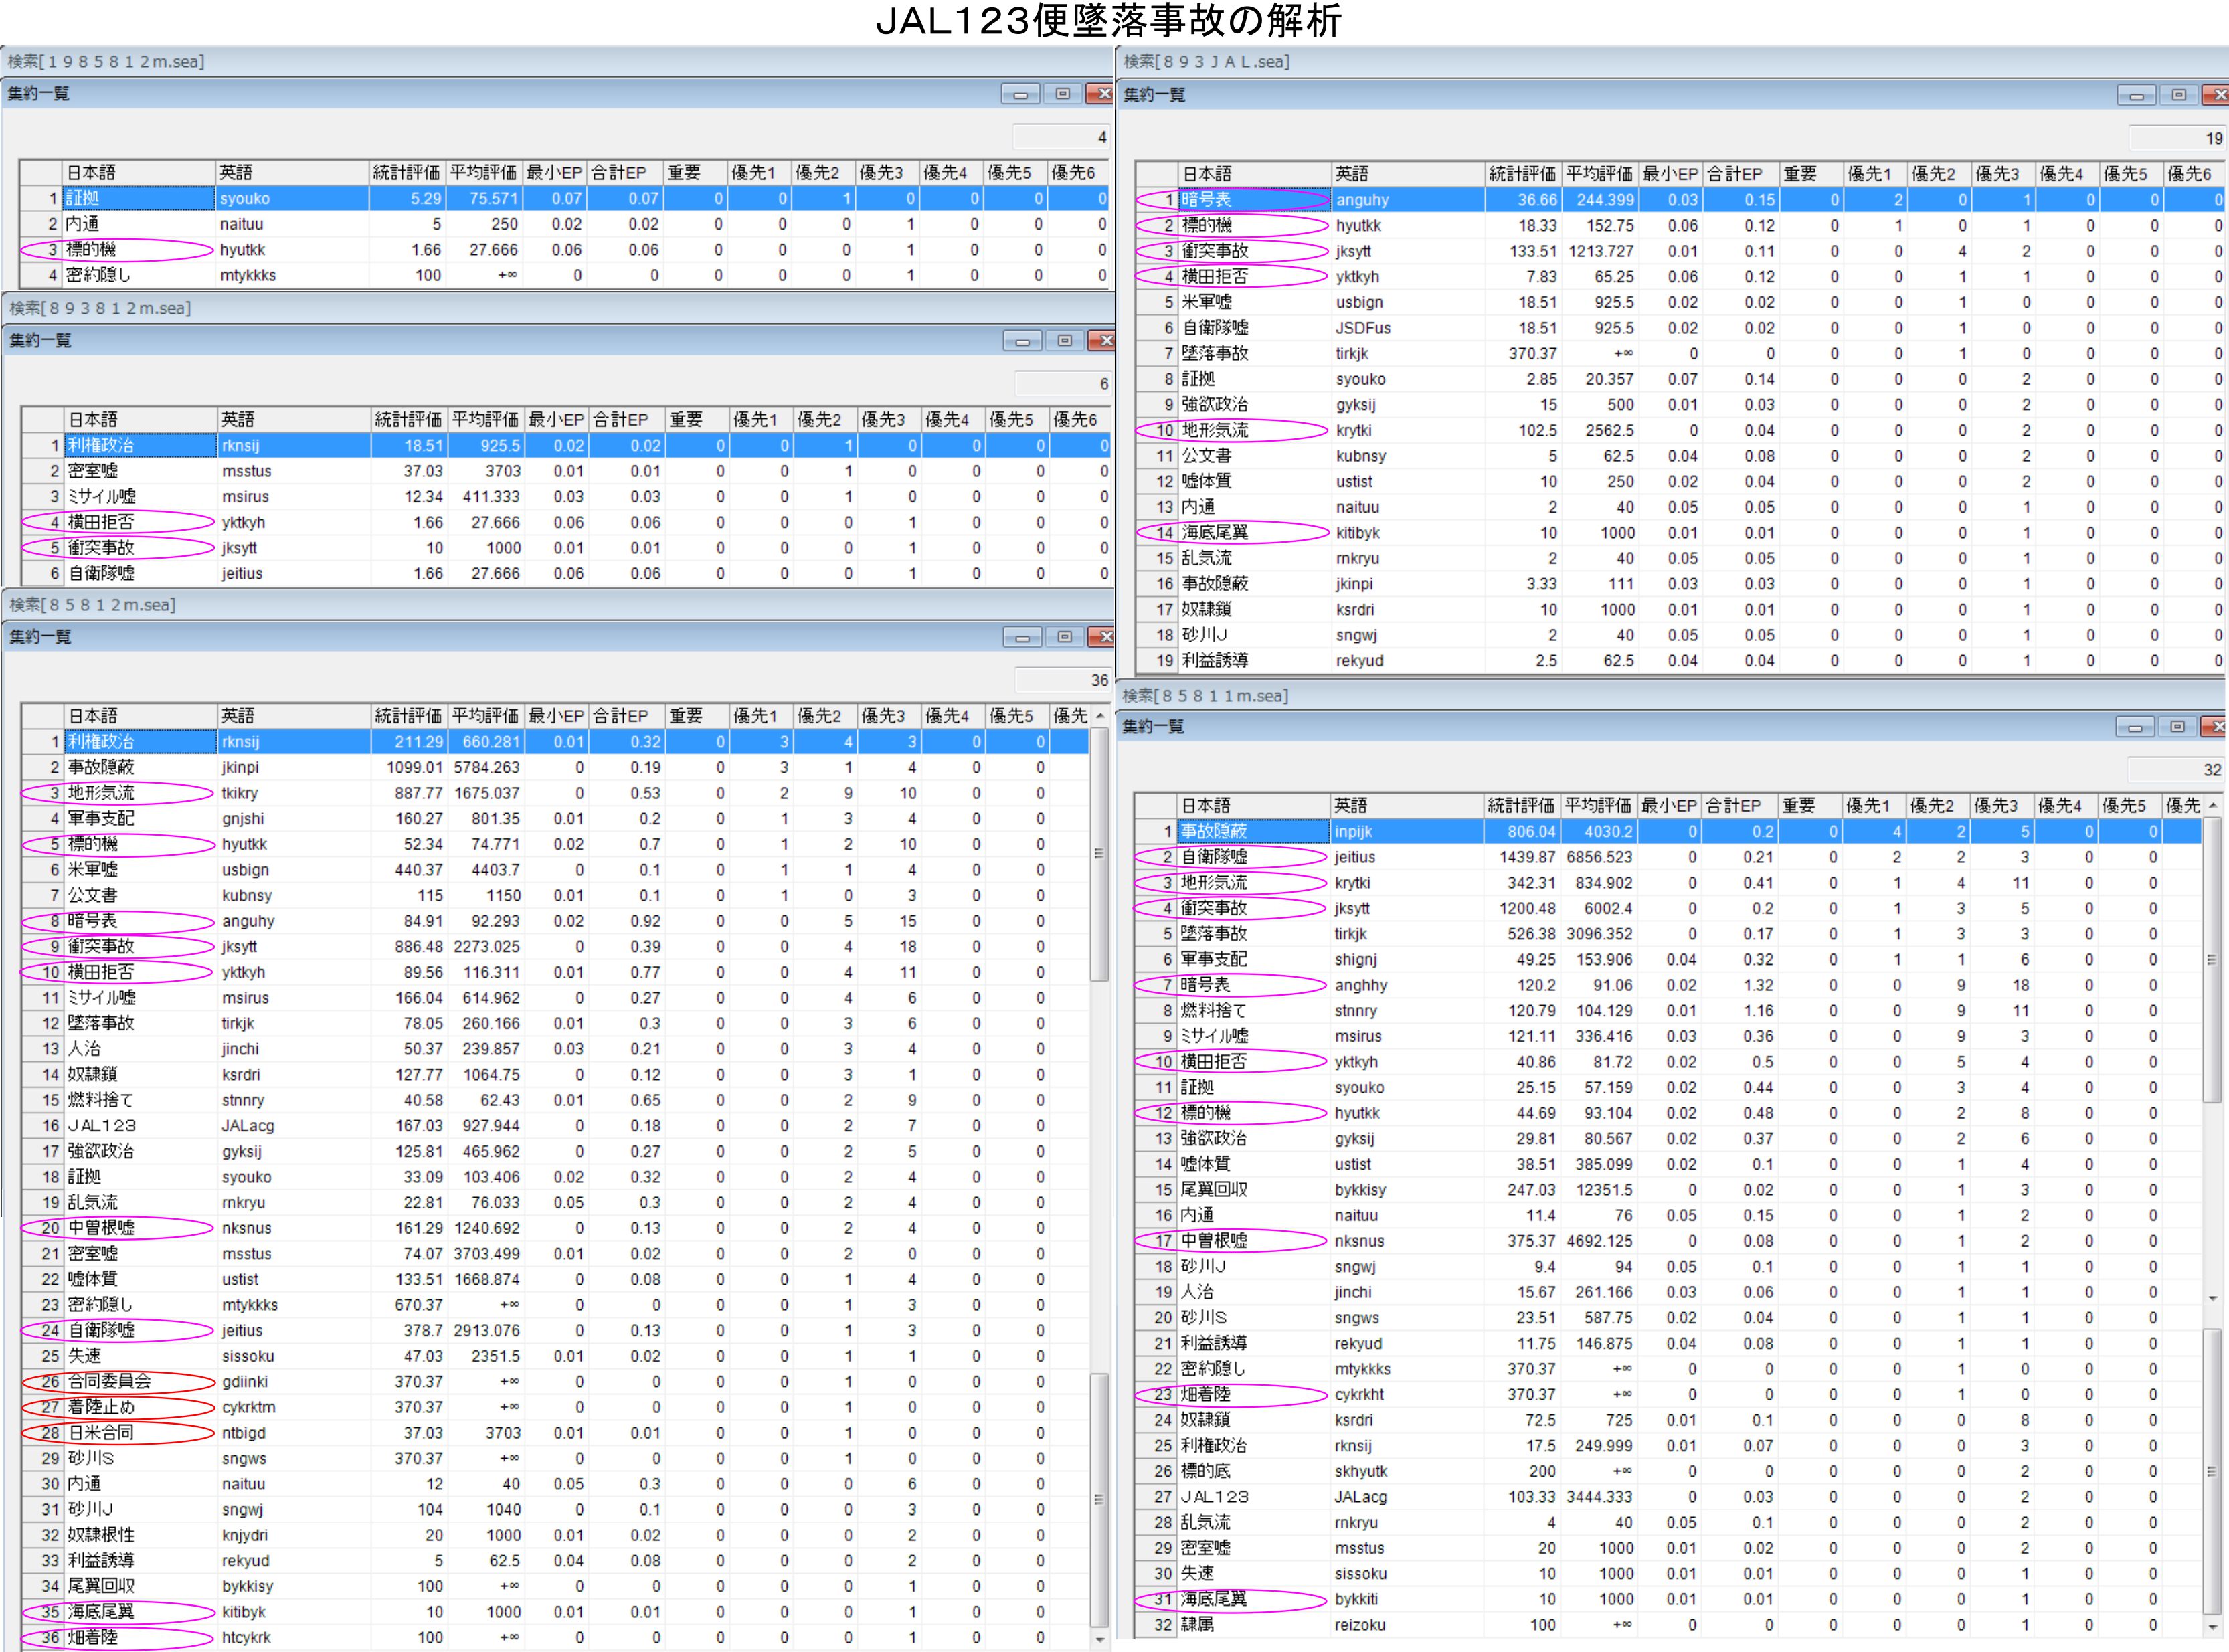Maximize the 85811m.sea summary window
The height and width of the screenshot is (1652, 2229).
tap(2177, 727)
